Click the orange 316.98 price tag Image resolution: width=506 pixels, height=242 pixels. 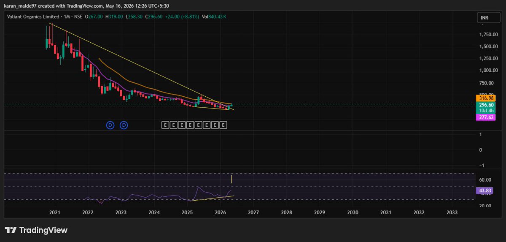pyautogui.click(x=486, y=98)
